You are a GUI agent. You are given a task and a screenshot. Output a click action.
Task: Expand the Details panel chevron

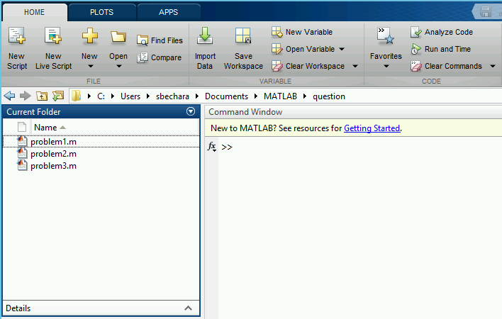click(189, 308)
